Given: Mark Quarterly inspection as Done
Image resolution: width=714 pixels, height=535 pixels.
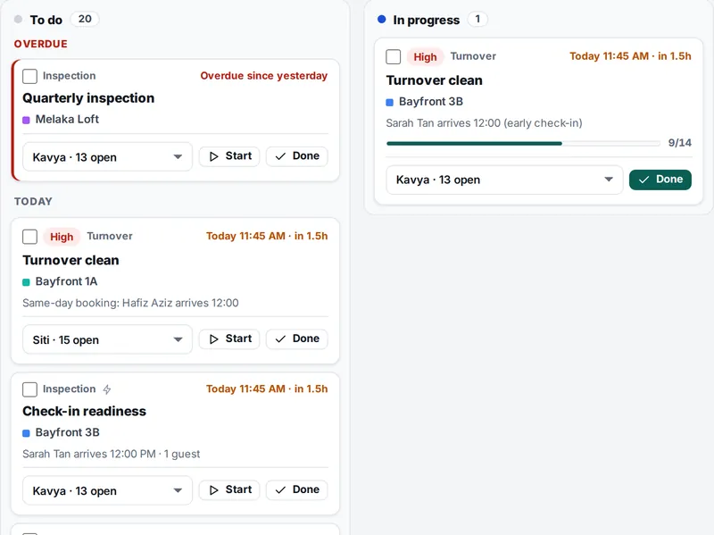Looking at the screenshot, I should pos(297,156).
